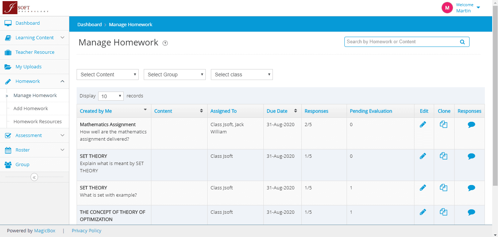Click the MagicBox footer link
498x237 pixels.
click(x=45, y=231)
